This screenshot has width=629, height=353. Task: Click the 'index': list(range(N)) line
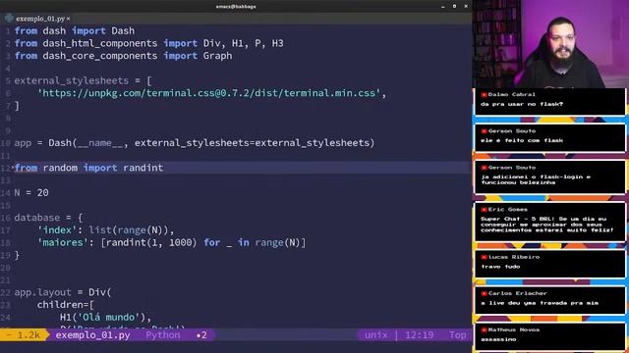pos(106,230)
